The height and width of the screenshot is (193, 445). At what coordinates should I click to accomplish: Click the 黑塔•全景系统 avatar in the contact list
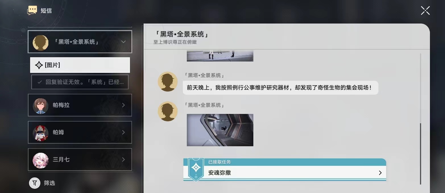[x=40, y=43]
